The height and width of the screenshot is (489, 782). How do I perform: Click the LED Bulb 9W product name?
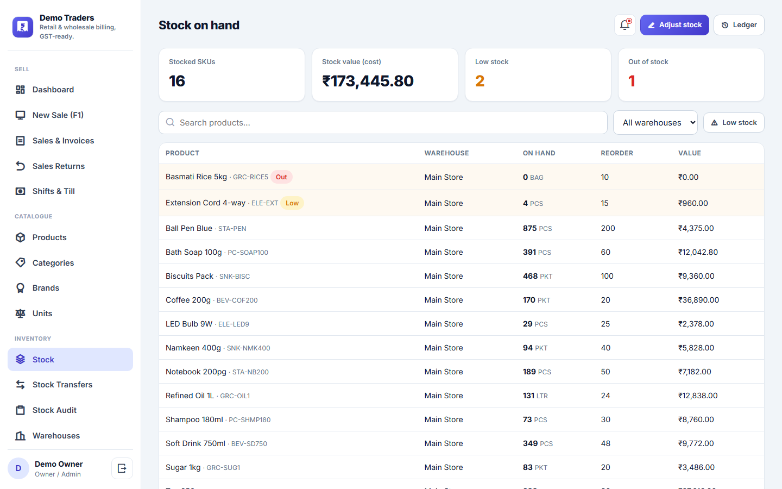(x=189, y=324)
